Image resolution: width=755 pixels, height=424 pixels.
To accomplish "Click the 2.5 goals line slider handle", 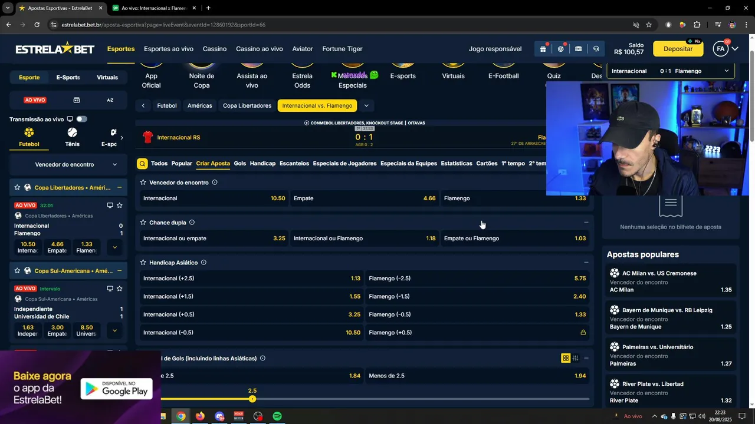I will (x=252, y=399).
